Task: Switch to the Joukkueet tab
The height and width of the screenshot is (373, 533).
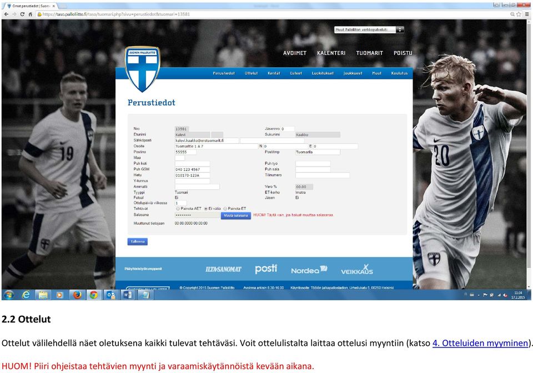Action: 353,73
